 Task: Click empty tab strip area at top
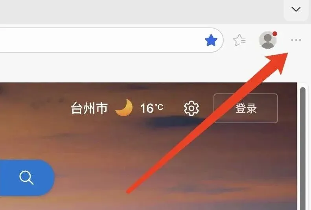(139, 12)
